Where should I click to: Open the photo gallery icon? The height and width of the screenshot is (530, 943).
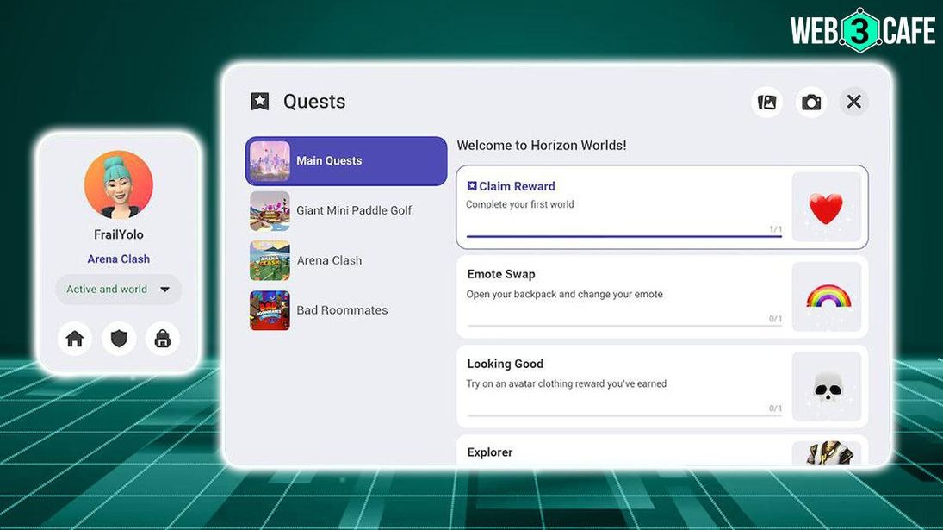(x=766, y=103)
